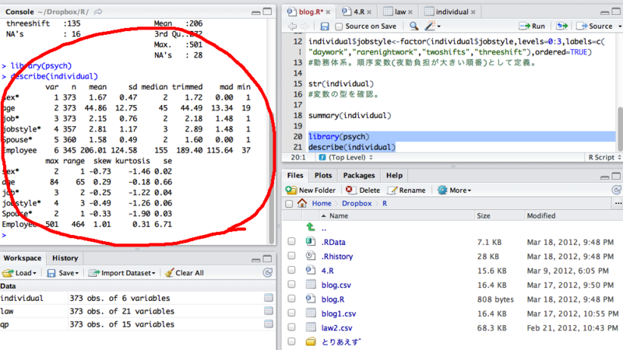The height and width of the screenshot is (350, 623).
Task: Open the code tools magic wand
Action: (430, 26)
